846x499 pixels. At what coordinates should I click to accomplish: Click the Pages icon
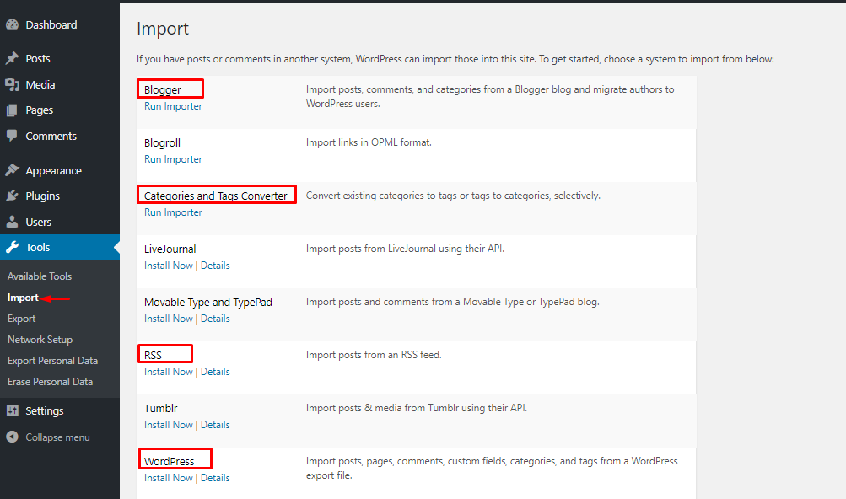pos(12,110)
